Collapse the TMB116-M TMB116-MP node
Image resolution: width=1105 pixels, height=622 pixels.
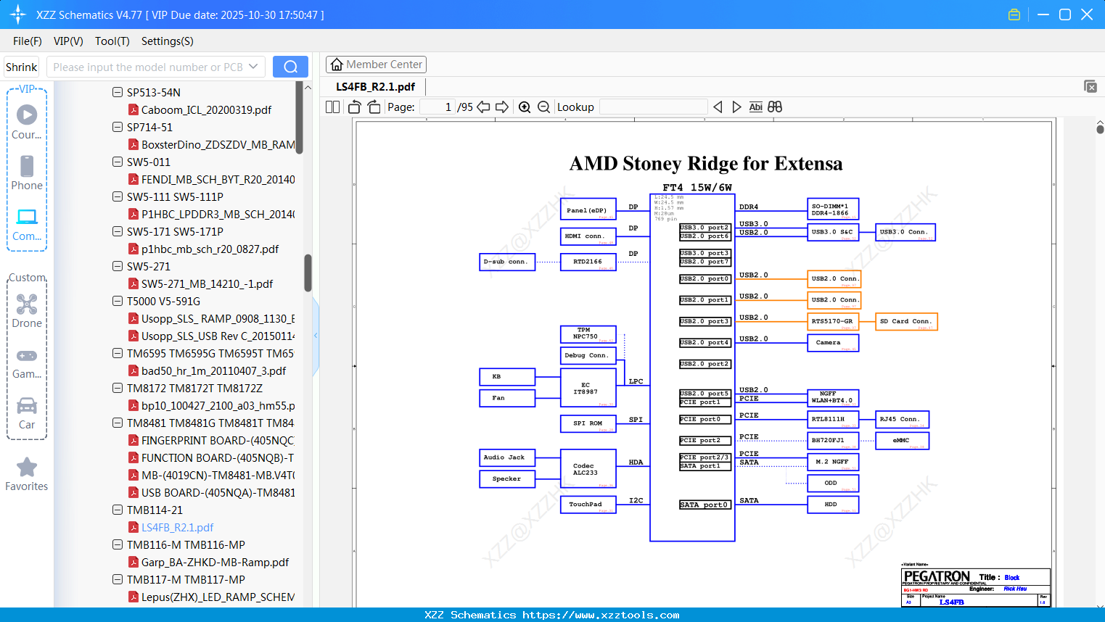click(118, 544)
